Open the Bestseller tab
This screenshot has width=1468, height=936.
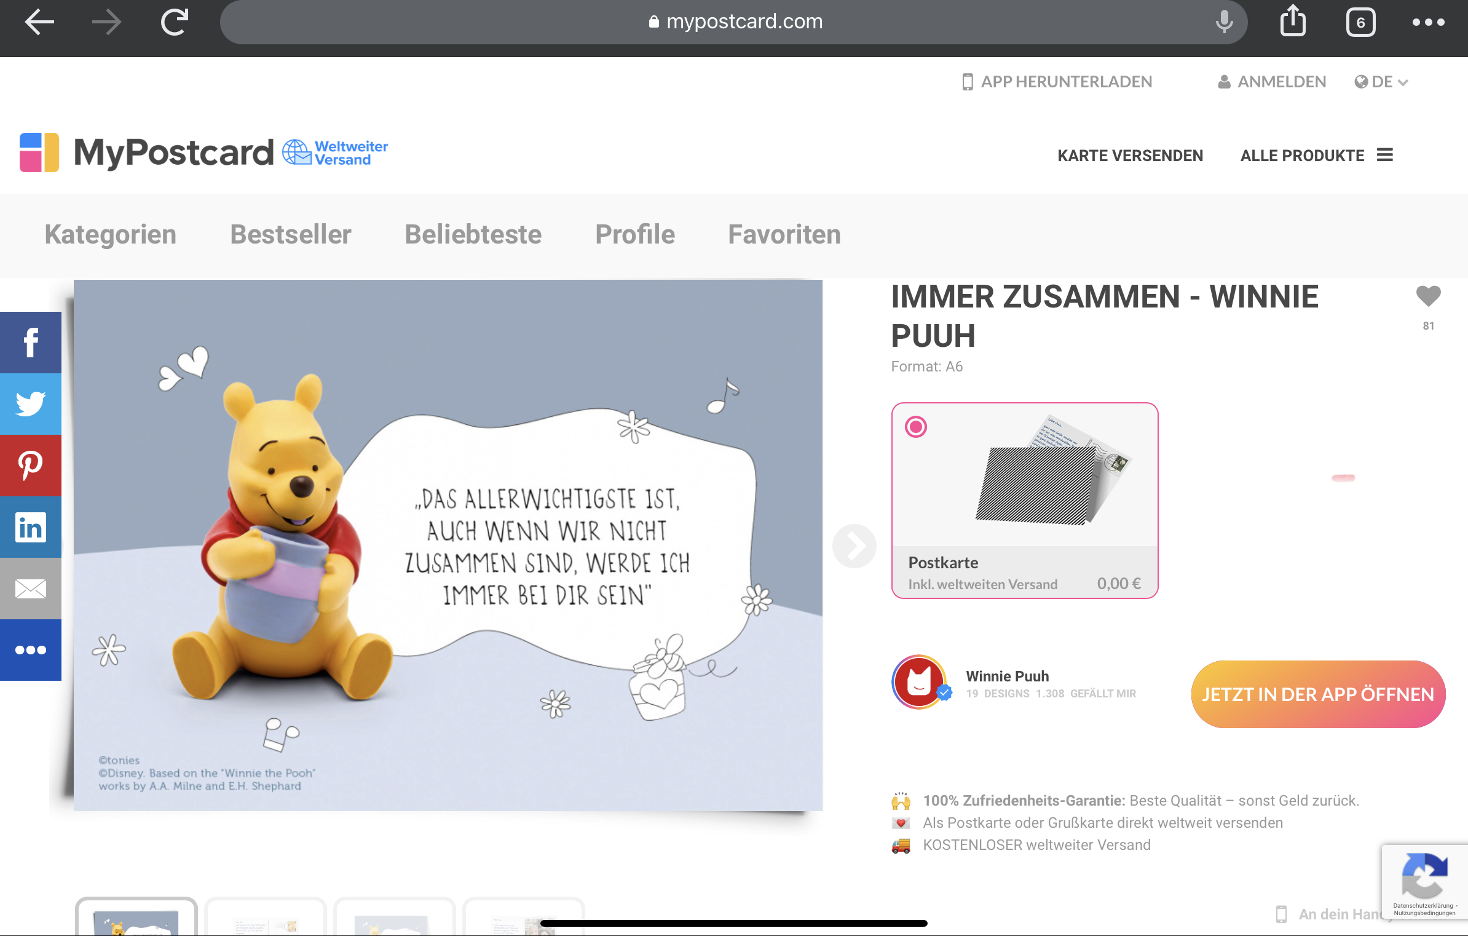291,234
